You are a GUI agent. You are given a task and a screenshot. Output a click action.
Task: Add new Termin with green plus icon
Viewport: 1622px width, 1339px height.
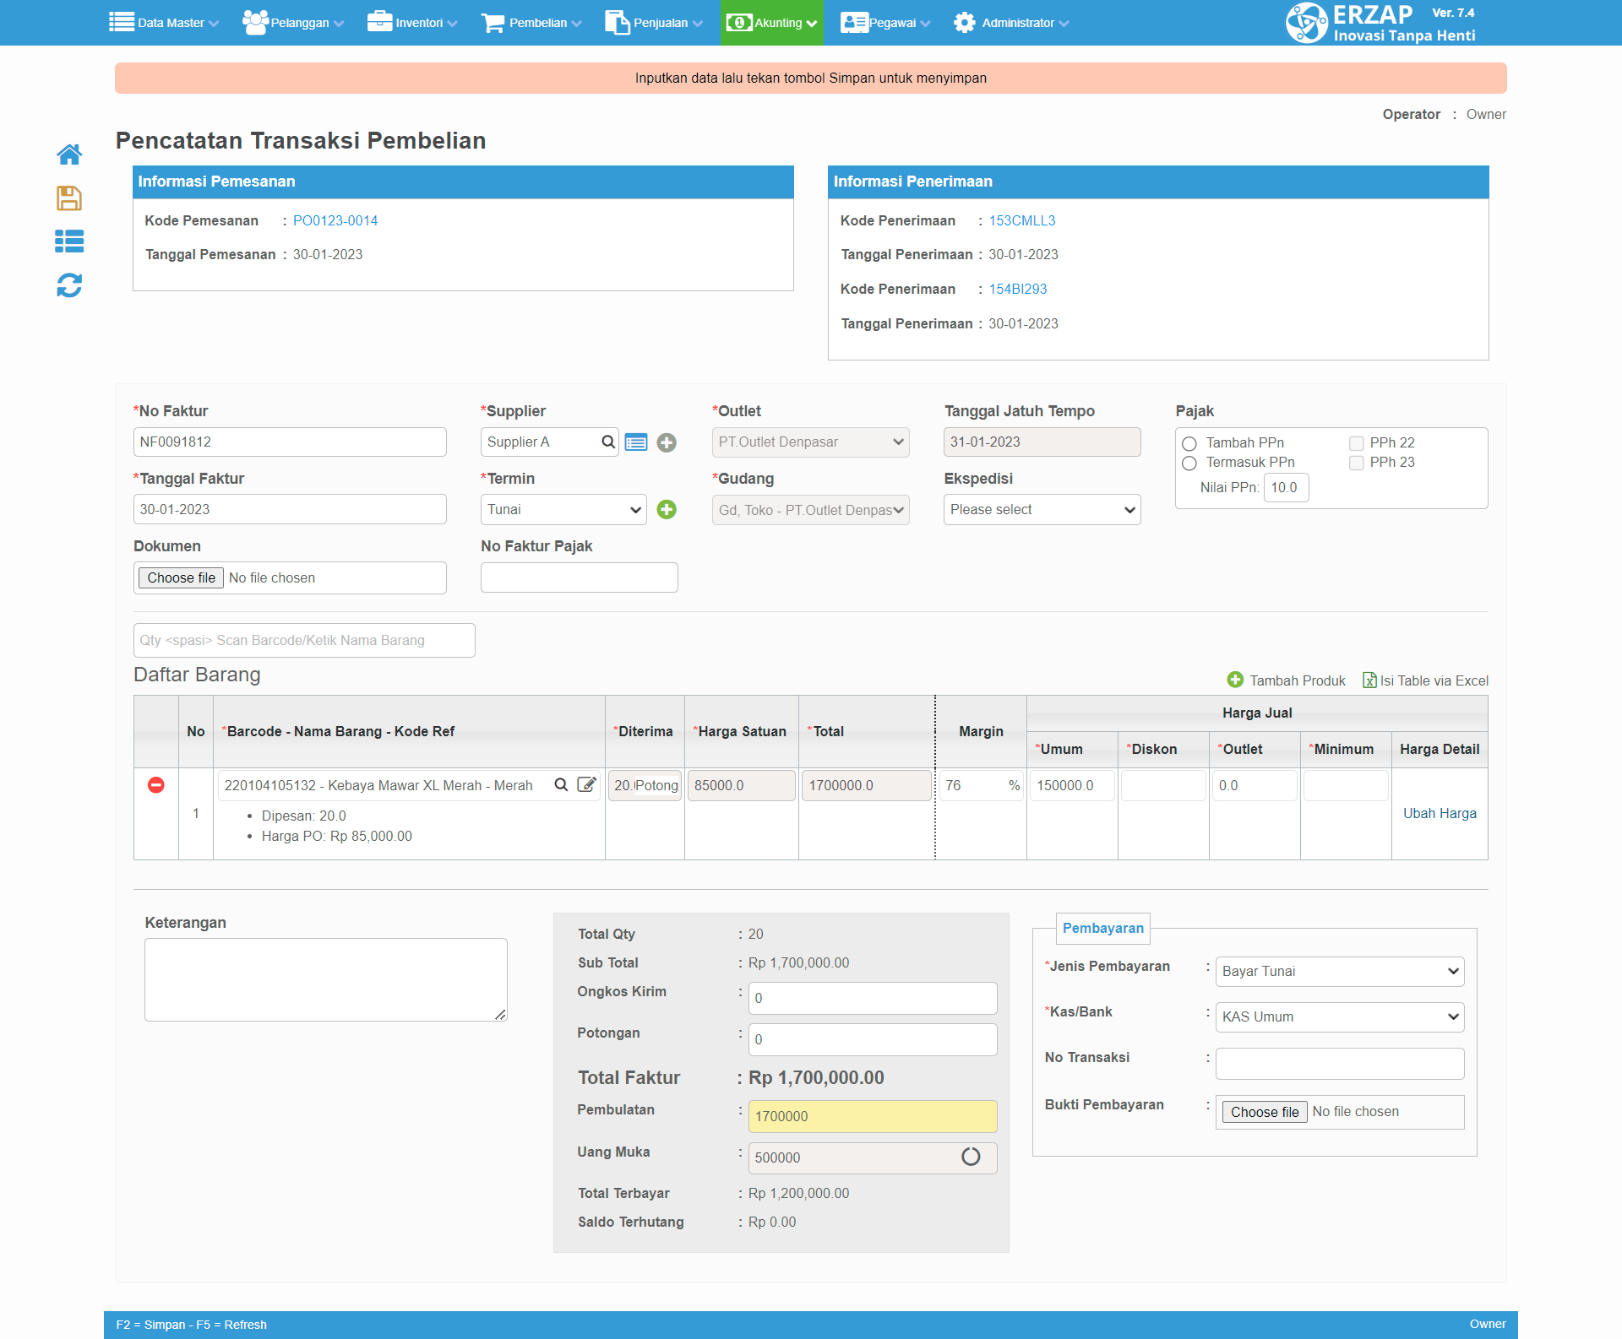(667, 509)
